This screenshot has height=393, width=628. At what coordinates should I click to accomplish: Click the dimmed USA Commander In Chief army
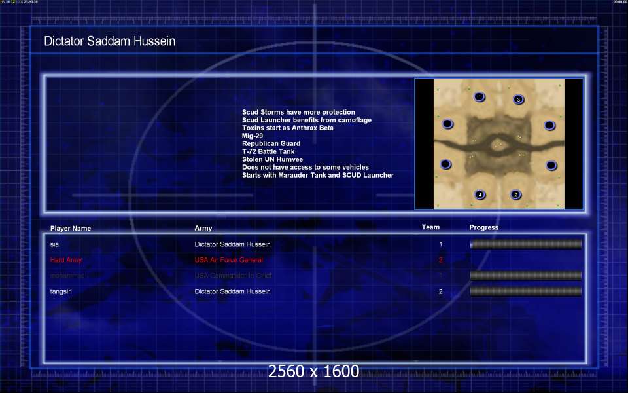(x=233, y=276)
